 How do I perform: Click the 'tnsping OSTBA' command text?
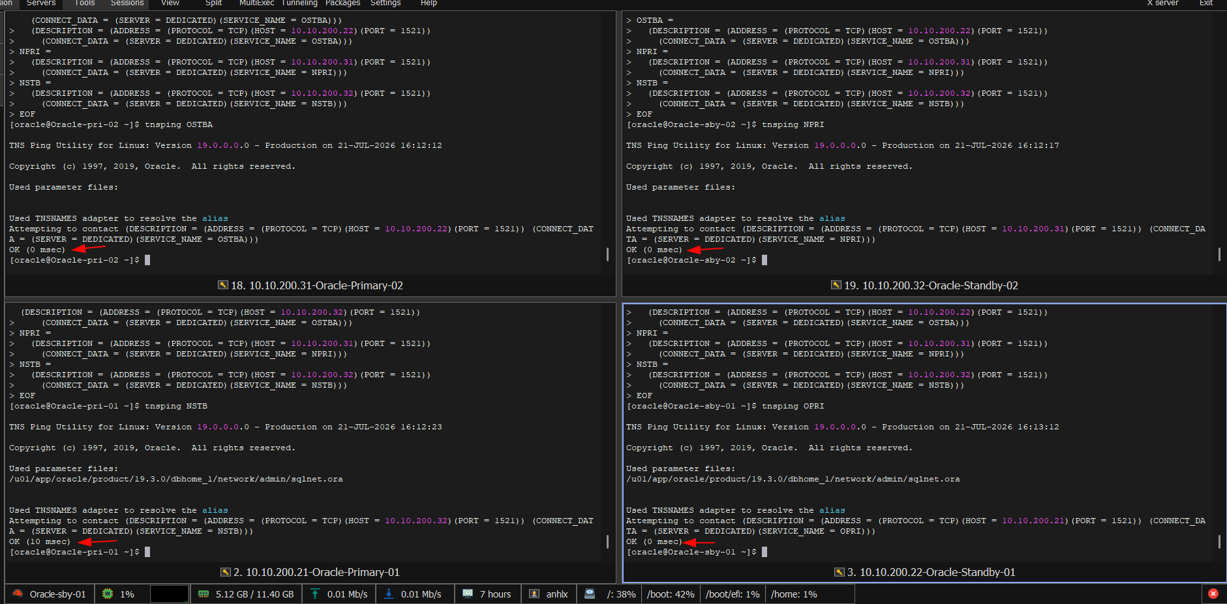point(179,124)
